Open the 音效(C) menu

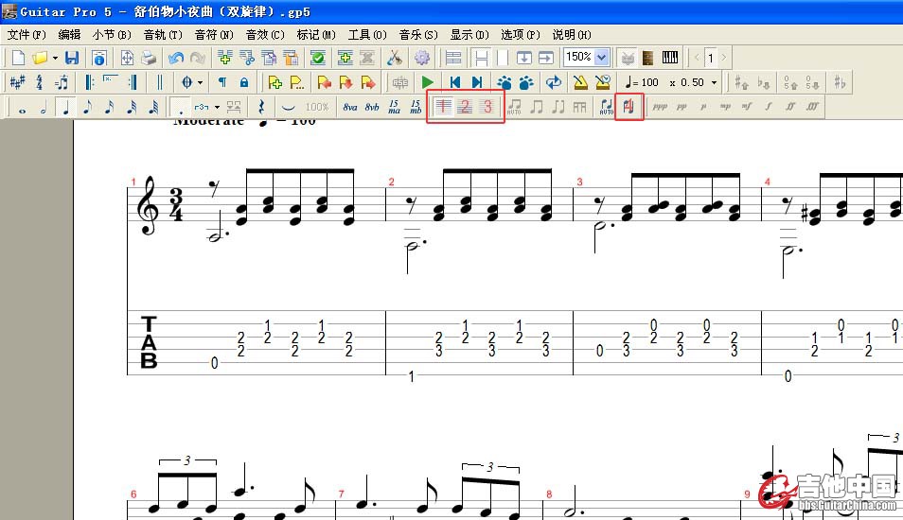tap(265, 35)
